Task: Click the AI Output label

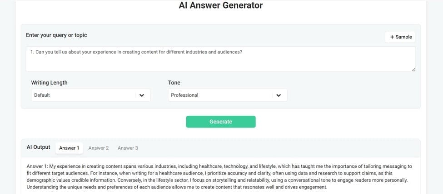Action: pyautogui.click(x=38, y=147)
